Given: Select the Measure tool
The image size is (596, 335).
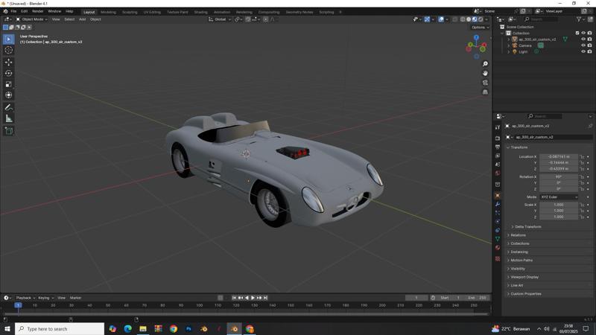Looking at the screenshot, I should [8, 118].
